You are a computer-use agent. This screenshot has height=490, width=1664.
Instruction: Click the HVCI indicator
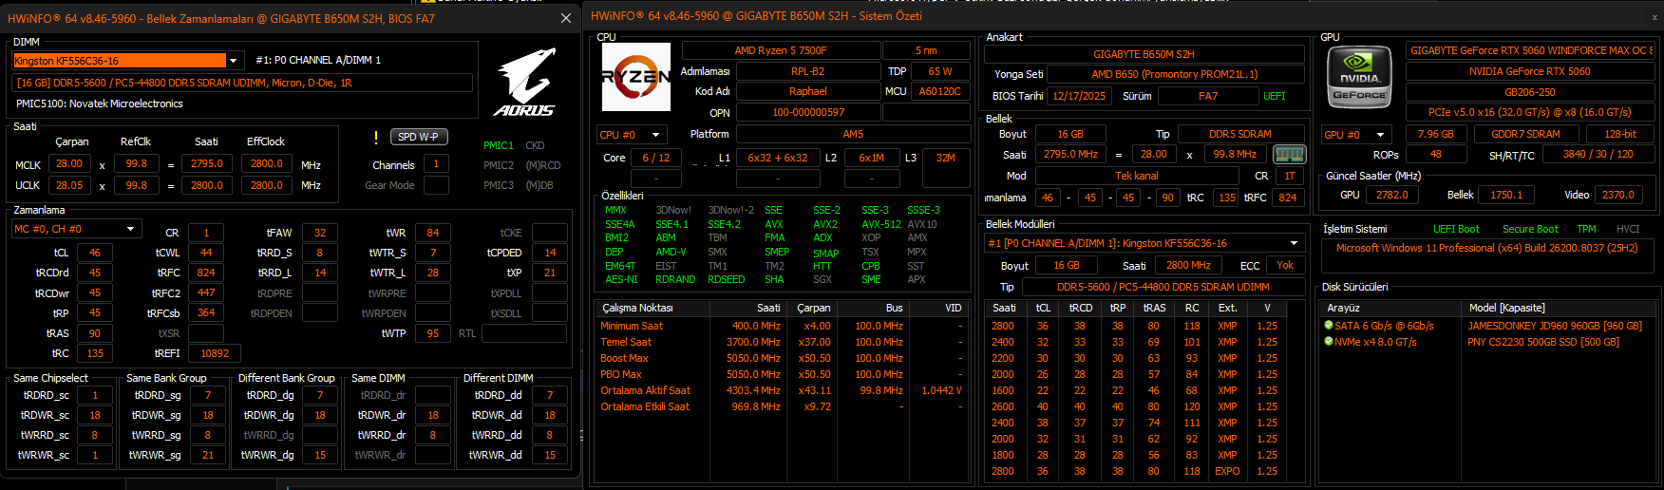pyautogui.click(x=1628, y=229)
